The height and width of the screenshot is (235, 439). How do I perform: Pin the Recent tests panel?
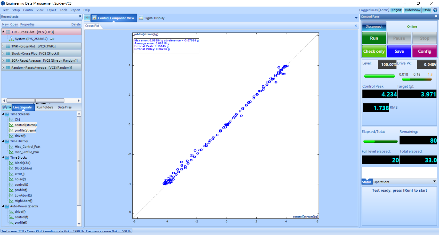point(80,17)
